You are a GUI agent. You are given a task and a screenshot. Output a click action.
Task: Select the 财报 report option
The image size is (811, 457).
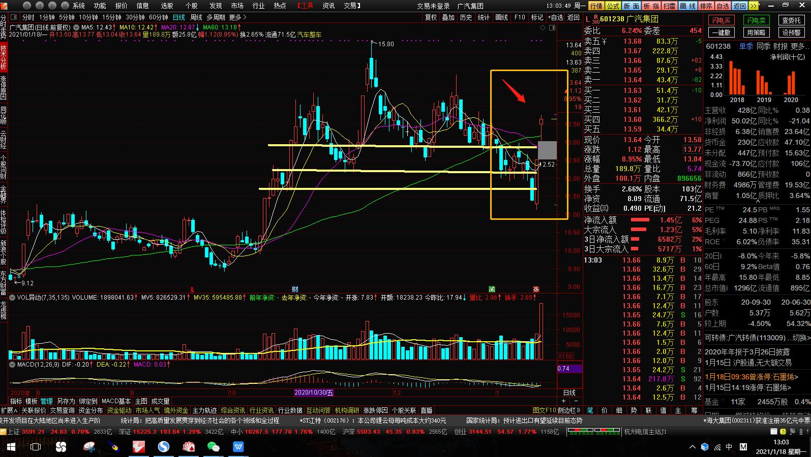click(x=781, y=46)
